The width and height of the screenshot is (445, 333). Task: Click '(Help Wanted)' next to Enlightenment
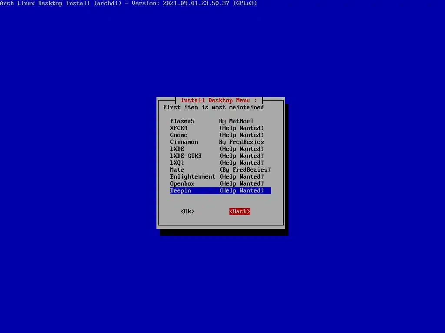[x=242, y=177]
